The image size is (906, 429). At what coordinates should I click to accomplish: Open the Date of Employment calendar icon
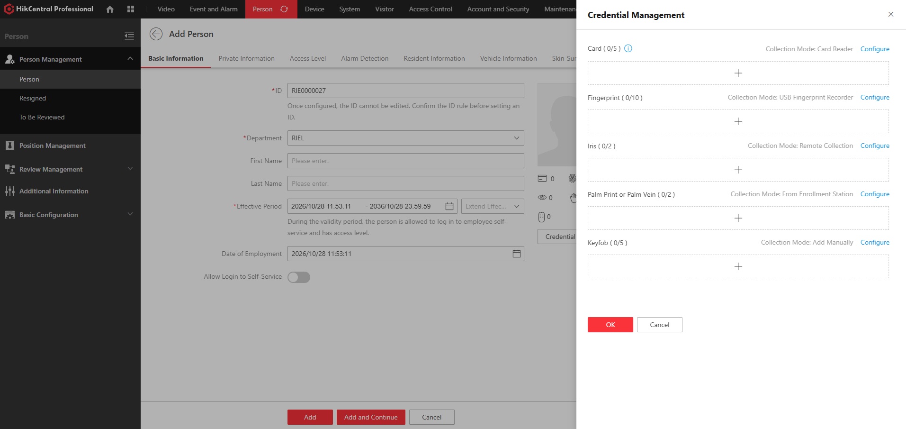pos(517,254)
